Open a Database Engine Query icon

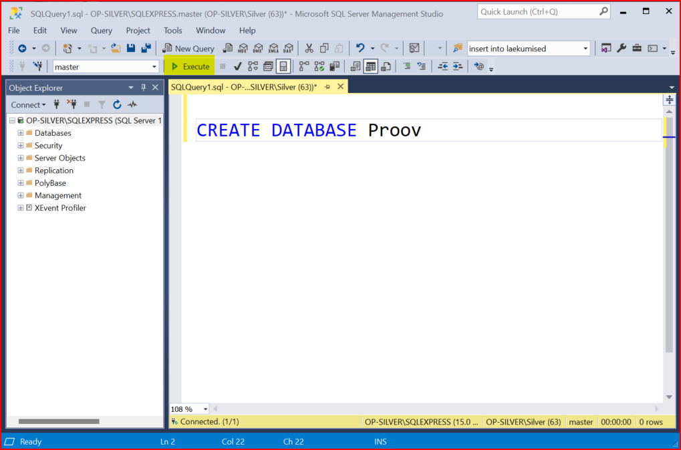pos(228,48)
